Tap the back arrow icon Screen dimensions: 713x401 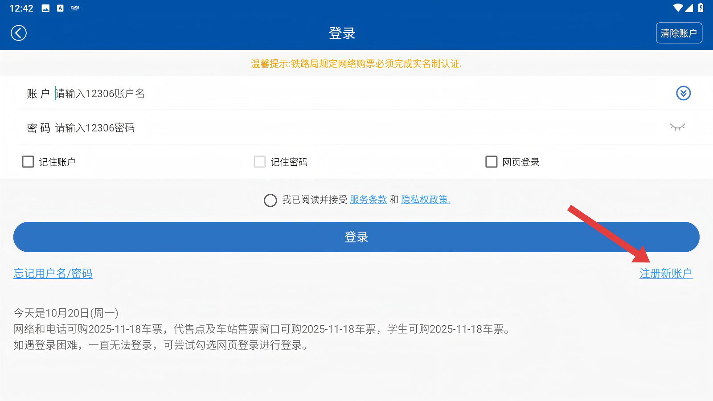pyautogui.click(x=19, y=33)
